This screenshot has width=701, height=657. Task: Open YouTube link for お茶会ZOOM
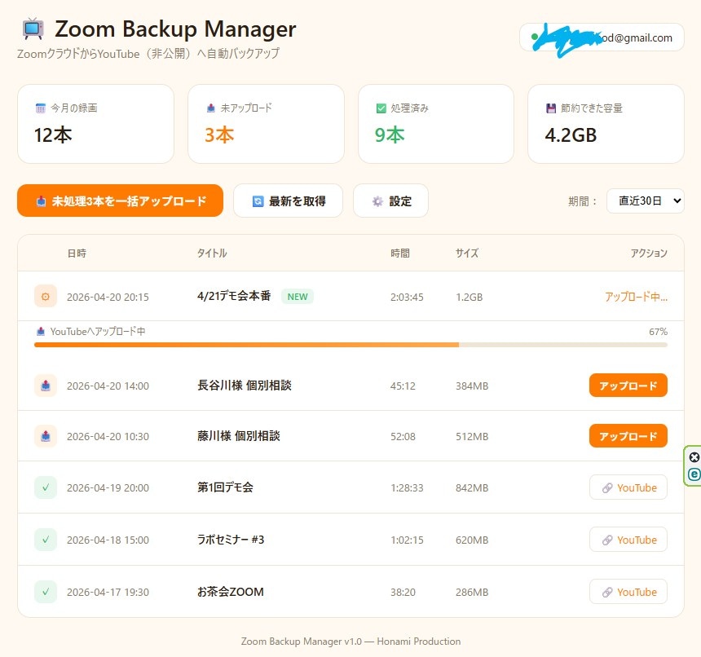628,592
